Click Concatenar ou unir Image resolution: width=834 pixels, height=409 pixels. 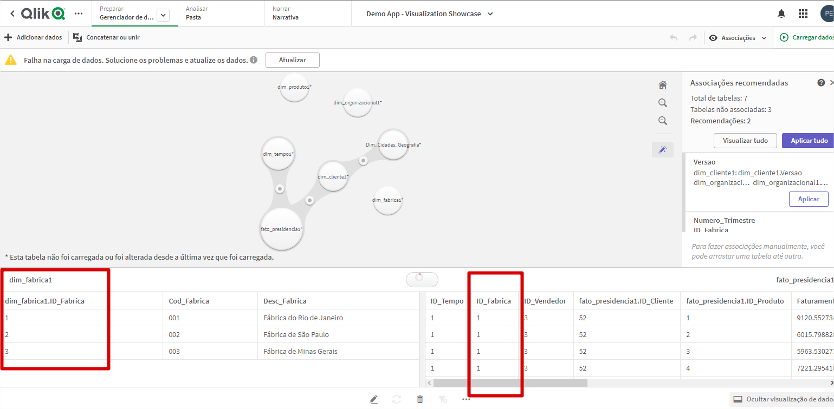(x=106, y=37)
